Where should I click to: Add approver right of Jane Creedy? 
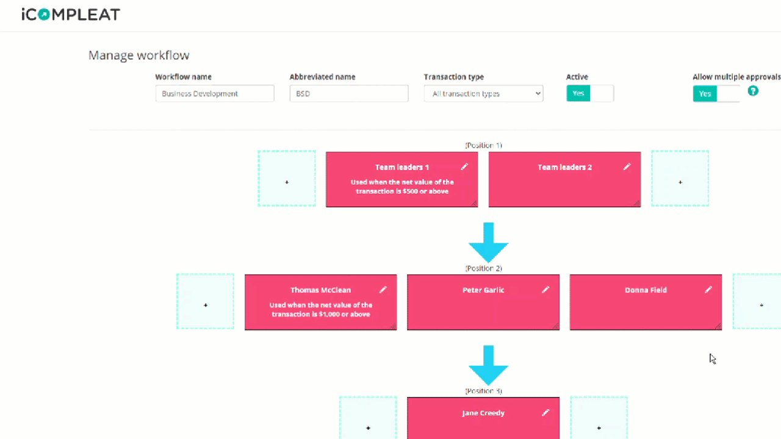599,418
